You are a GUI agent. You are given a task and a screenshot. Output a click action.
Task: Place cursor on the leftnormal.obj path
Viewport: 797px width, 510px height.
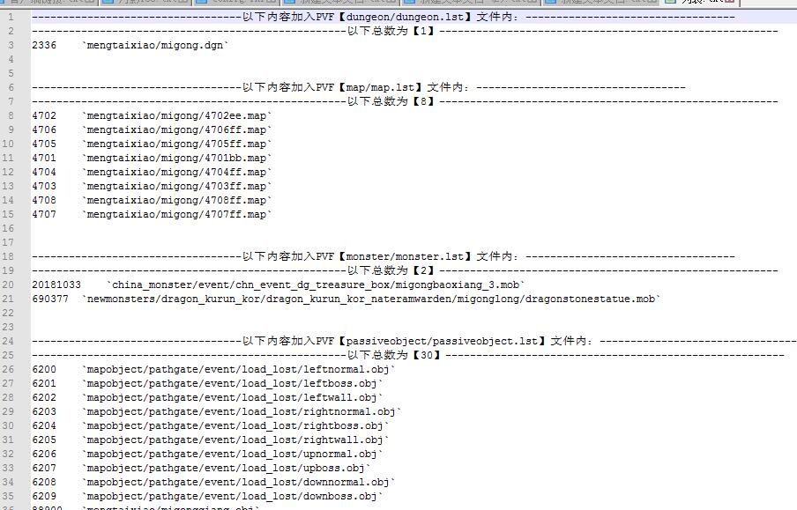(x=238, y=369)
